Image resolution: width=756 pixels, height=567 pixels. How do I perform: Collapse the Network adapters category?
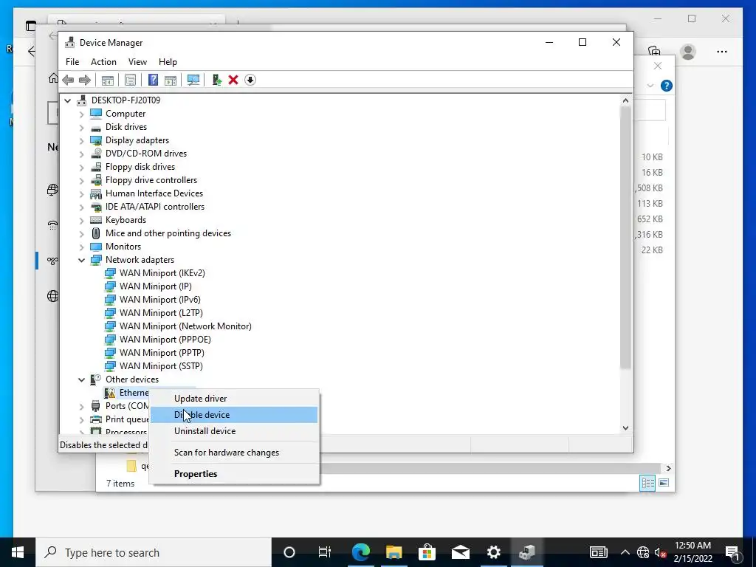[x=81, y=260]
